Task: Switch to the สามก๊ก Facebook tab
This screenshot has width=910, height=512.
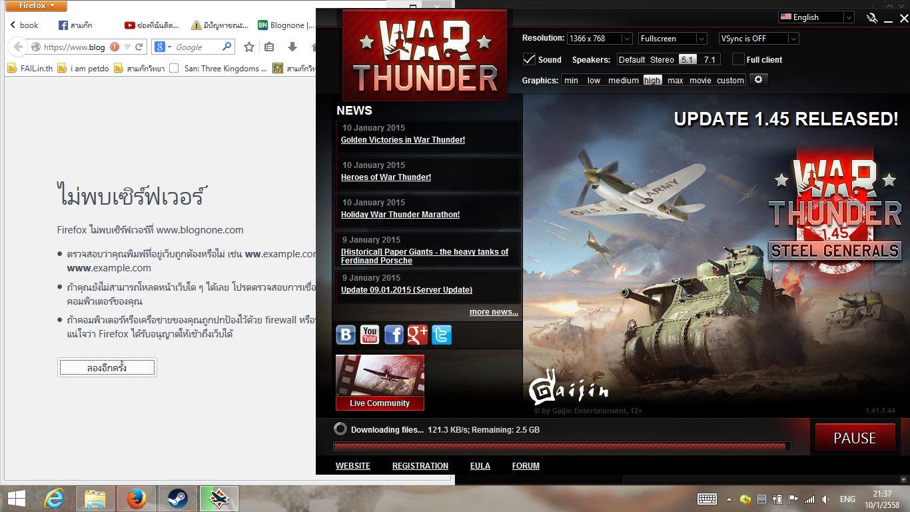Action: [75, 25]
